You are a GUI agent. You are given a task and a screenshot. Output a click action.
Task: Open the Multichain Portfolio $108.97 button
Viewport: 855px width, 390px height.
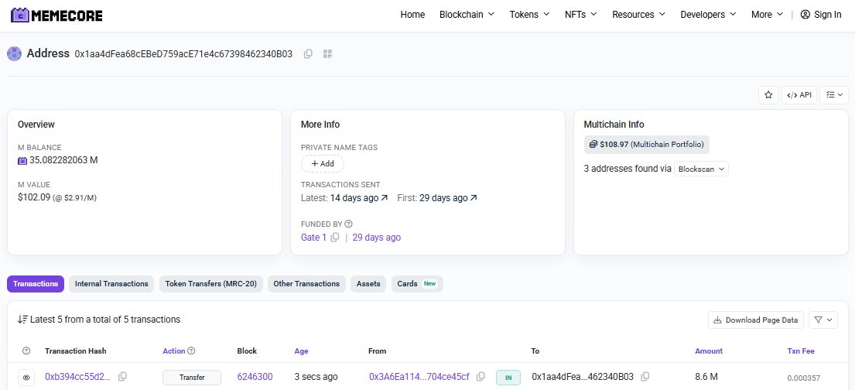pos(646,145)
